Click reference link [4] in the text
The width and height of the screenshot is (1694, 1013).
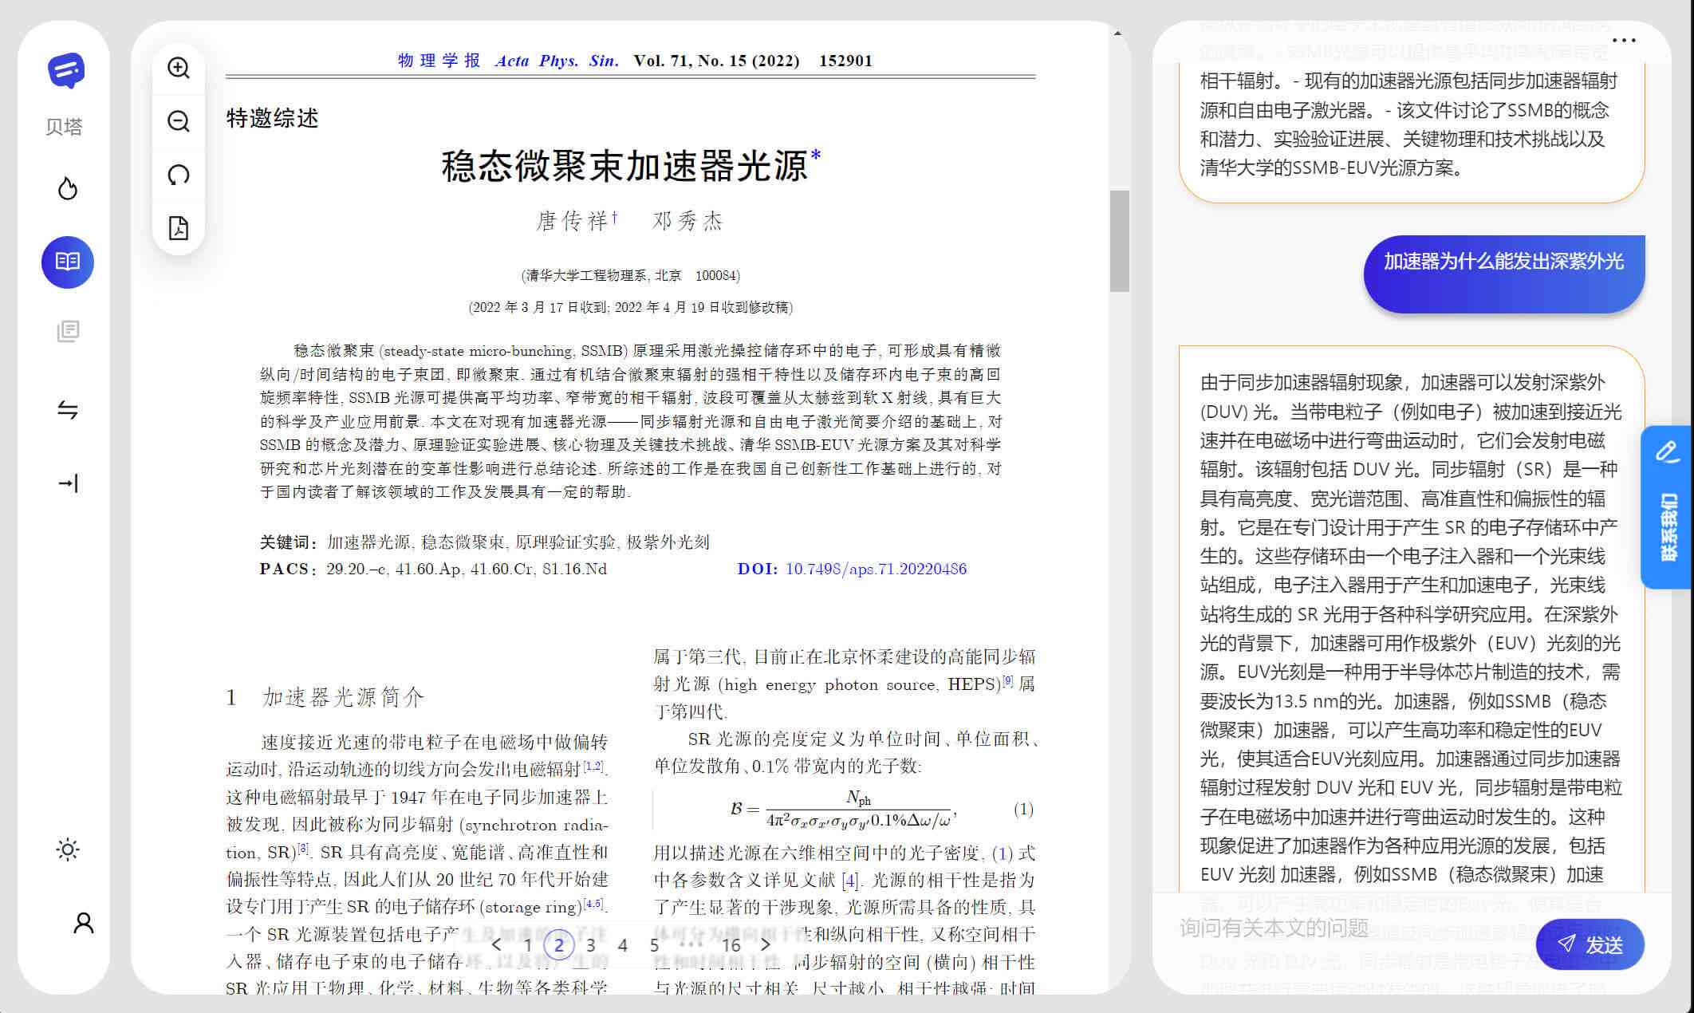point(851,881)
